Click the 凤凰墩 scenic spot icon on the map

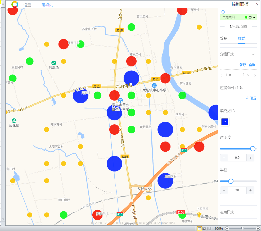(x=53, y=63)
